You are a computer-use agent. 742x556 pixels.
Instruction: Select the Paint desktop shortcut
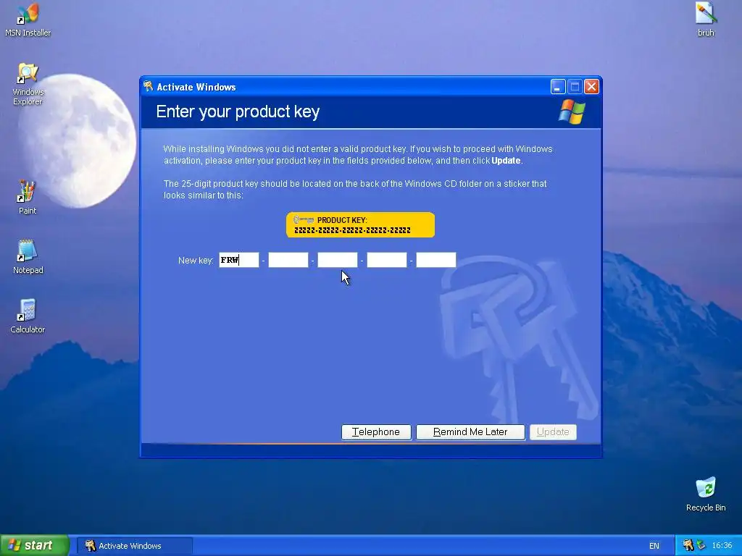pyautogui.click(x=28, y=198)
